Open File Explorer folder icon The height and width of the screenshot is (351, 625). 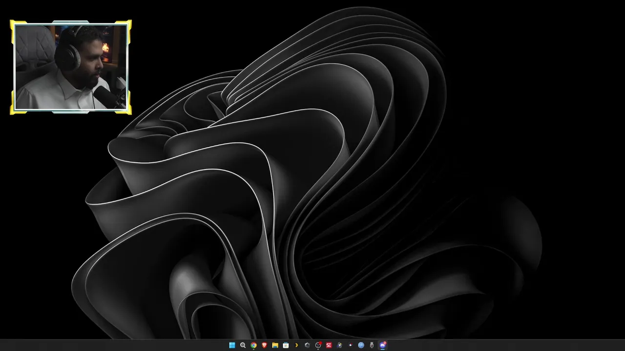tap(275, 345)
